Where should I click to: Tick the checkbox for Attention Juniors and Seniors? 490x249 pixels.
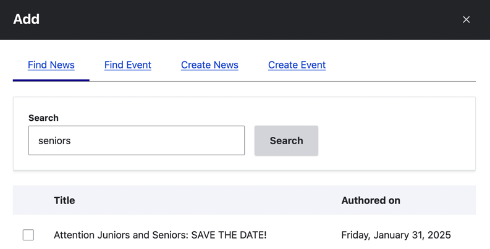point(28,235)
